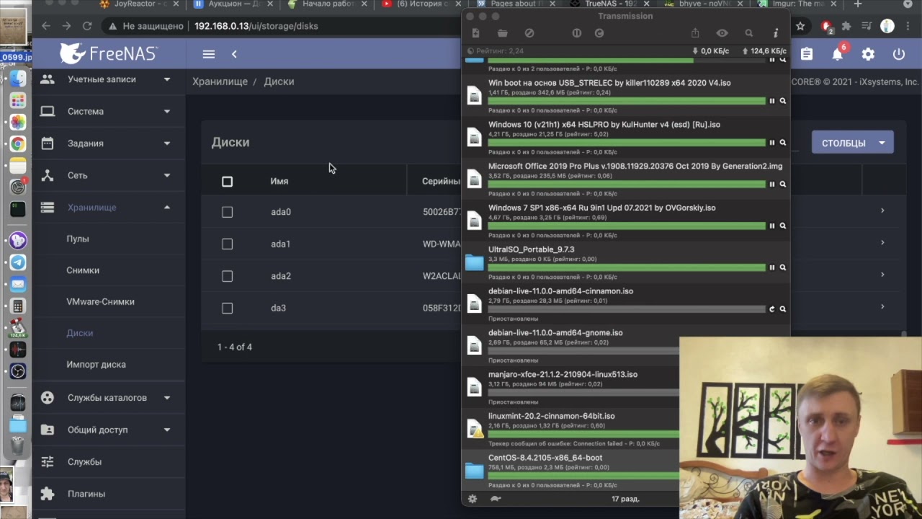
Task: Open Снимки in storage menu
Action: point(83,270)
